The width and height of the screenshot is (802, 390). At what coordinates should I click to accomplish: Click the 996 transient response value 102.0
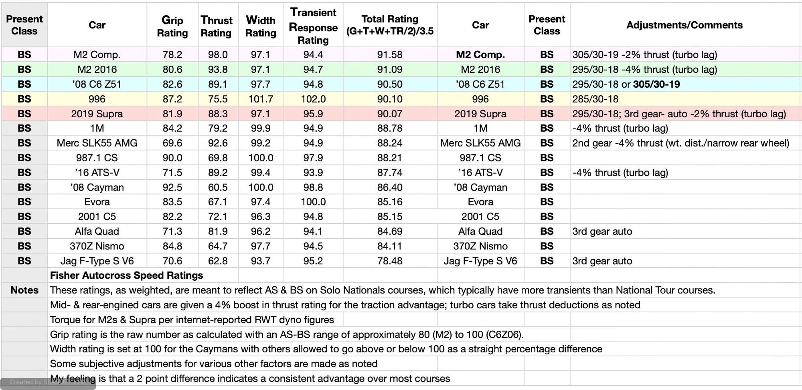click(313, 99)
